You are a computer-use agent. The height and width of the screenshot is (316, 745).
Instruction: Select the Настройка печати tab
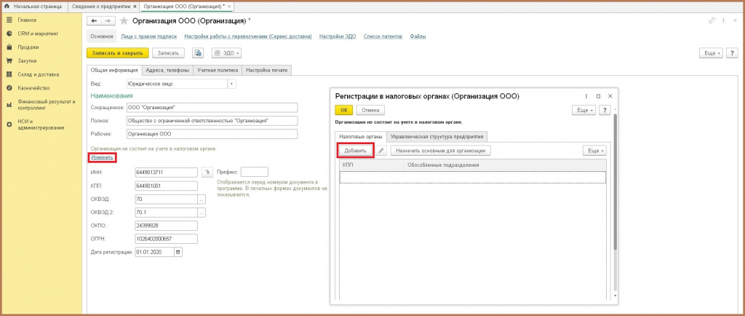266,70
